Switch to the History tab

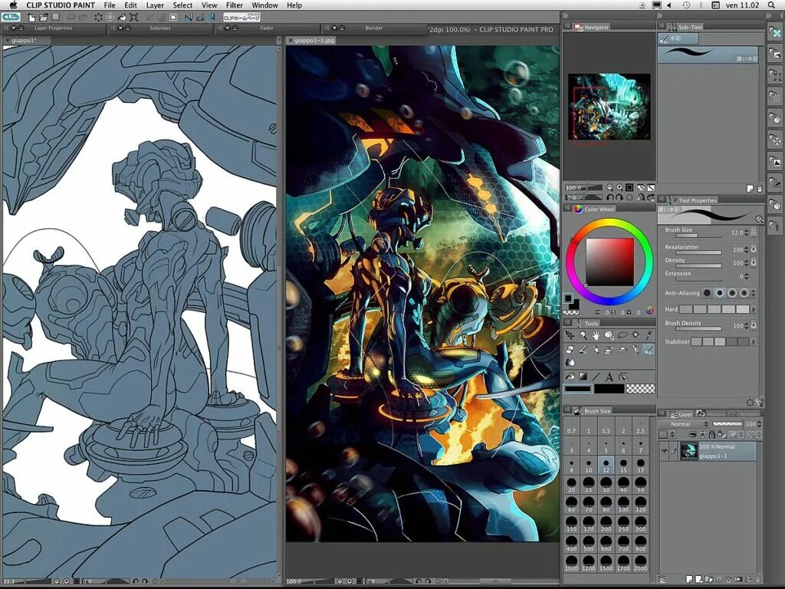pyautogui.click(x=711, y=414)
